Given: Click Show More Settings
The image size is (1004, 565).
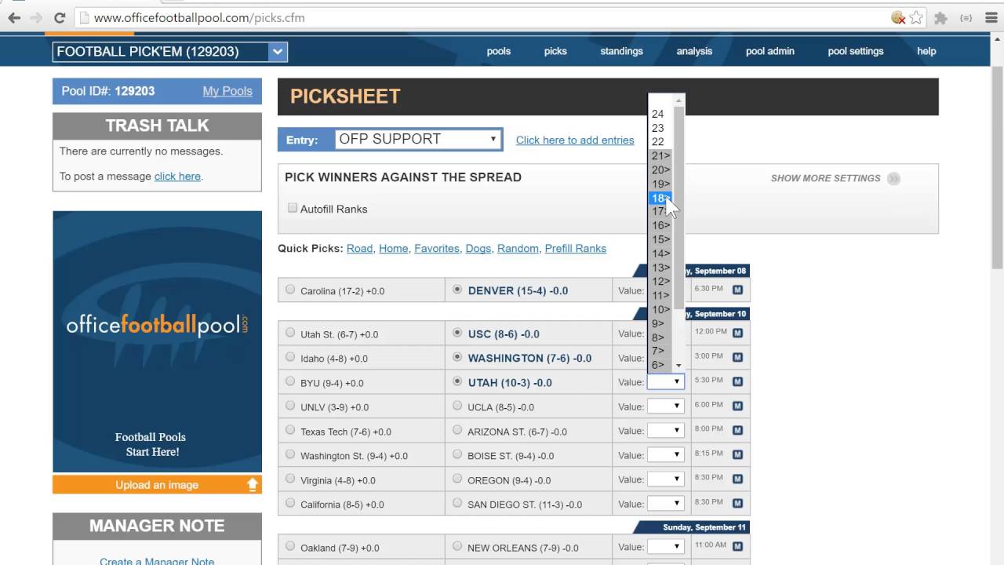Looking at the screenshot, I should click(x=825, y=178).
